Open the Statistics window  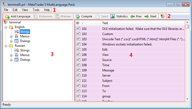(119, 16)
